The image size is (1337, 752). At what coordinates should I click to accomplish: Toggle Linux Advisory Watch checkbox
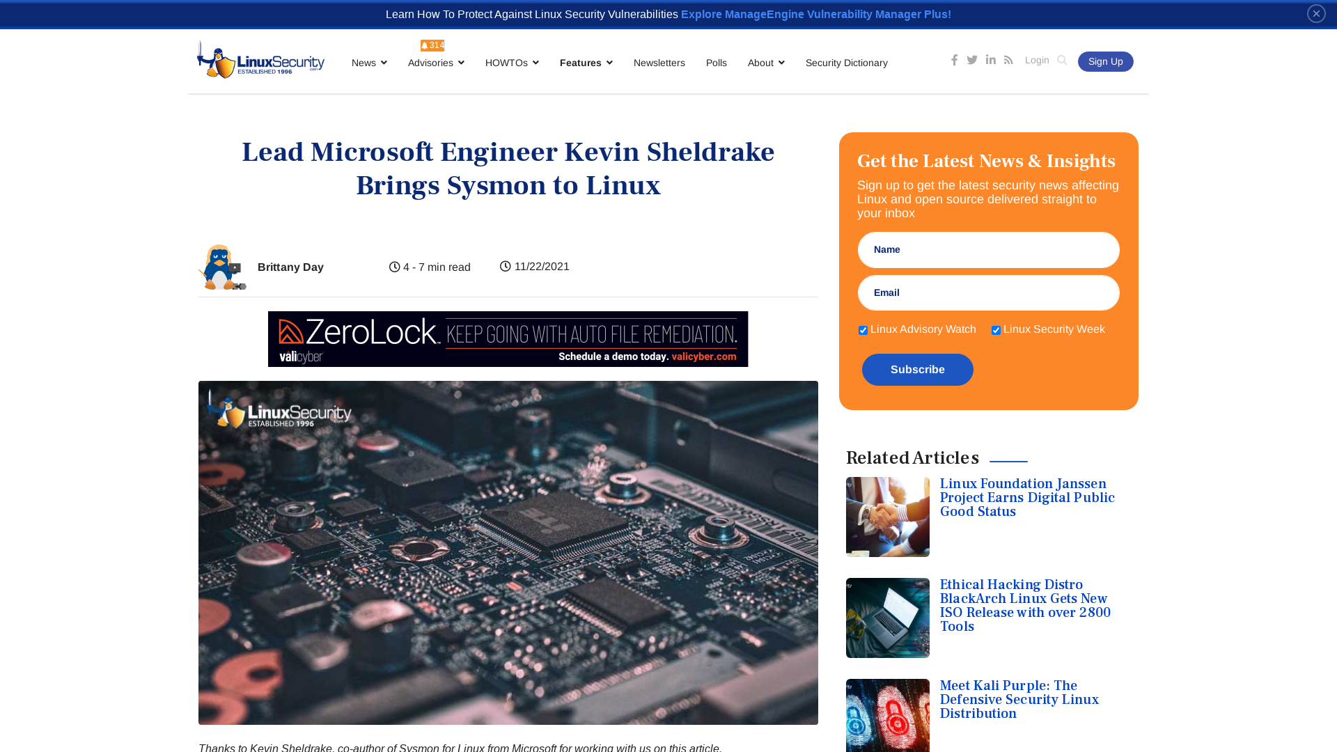click(x=863, y=330)
